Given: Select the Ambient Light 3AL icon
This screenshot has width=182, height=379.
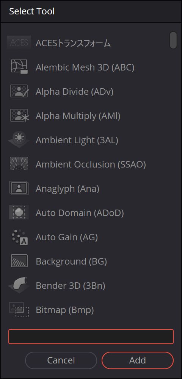Looking at the screenshot, I should pos(19,140).
